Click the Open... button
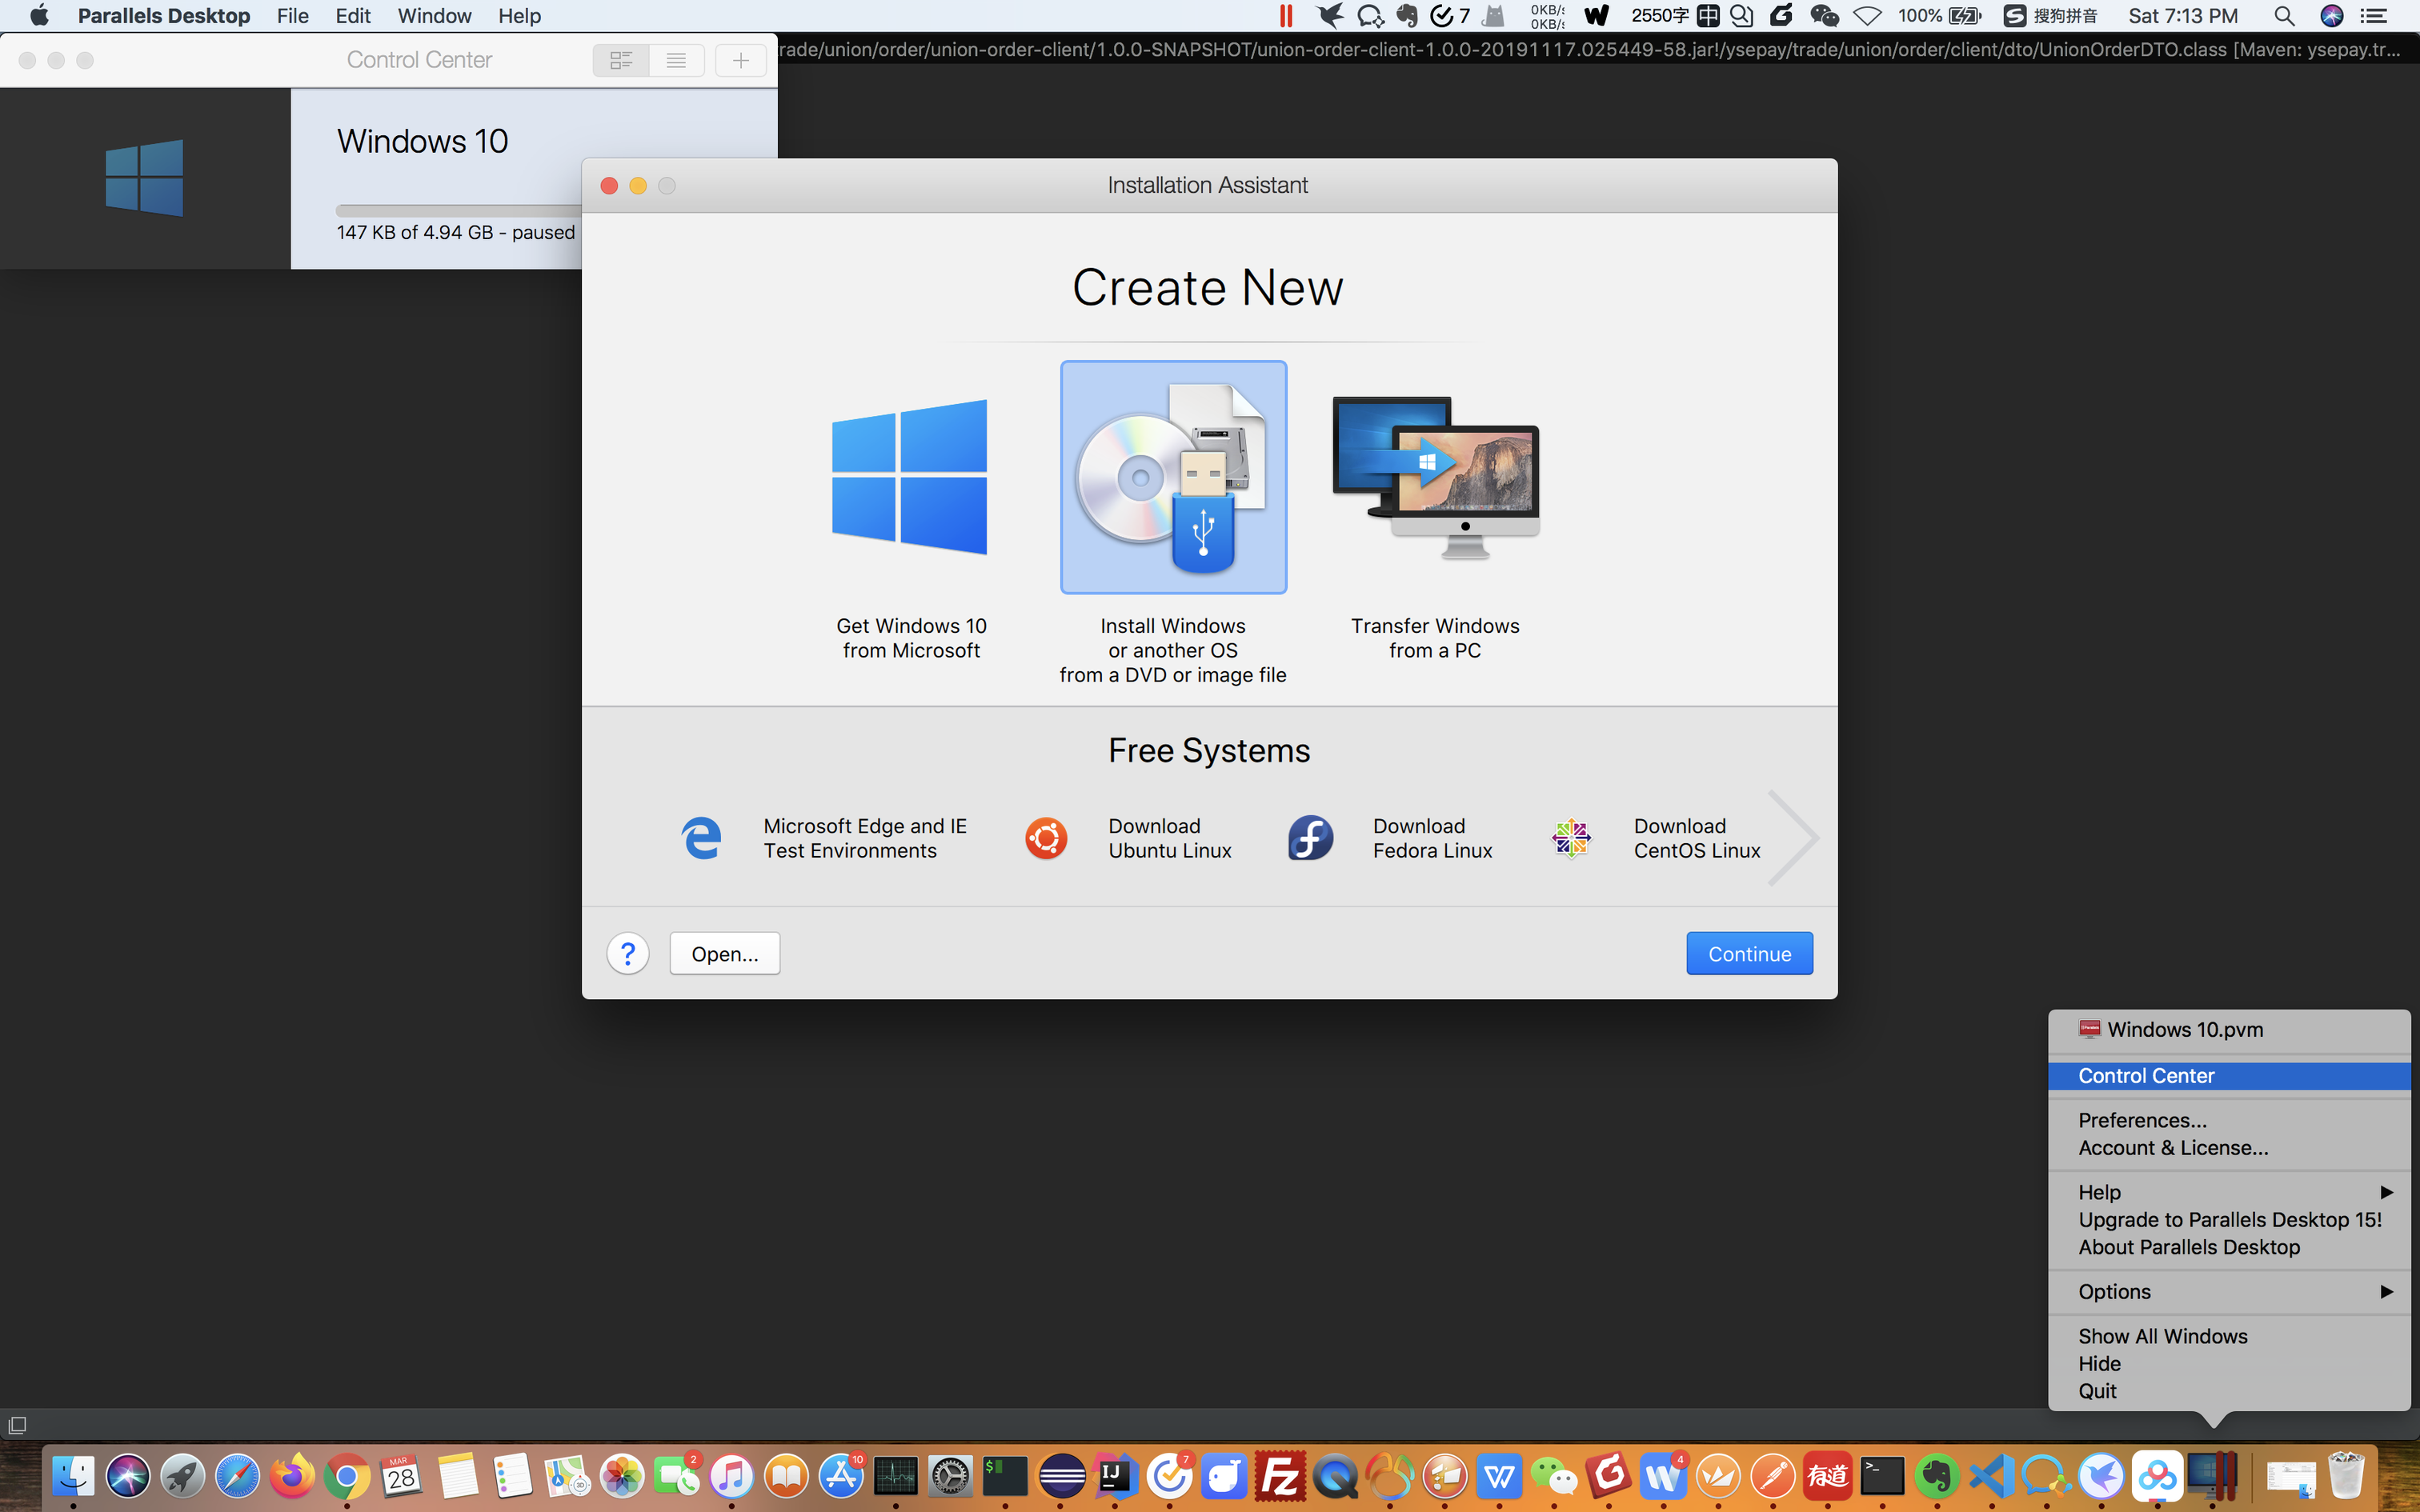Screen dimensions: 2420x1512 click(725, 954)
